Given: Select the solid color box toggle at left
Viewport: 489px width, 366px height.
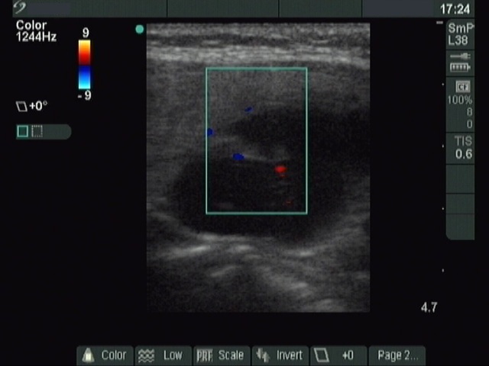Looking at the screenshot, I should pos(23,131).
